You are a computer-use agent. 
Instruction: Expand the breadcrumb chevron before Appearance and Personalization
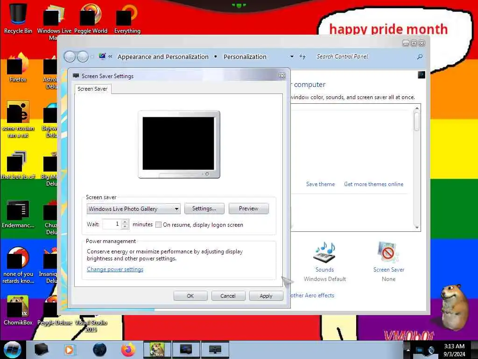pyautogui.click(x=110, y=57)
